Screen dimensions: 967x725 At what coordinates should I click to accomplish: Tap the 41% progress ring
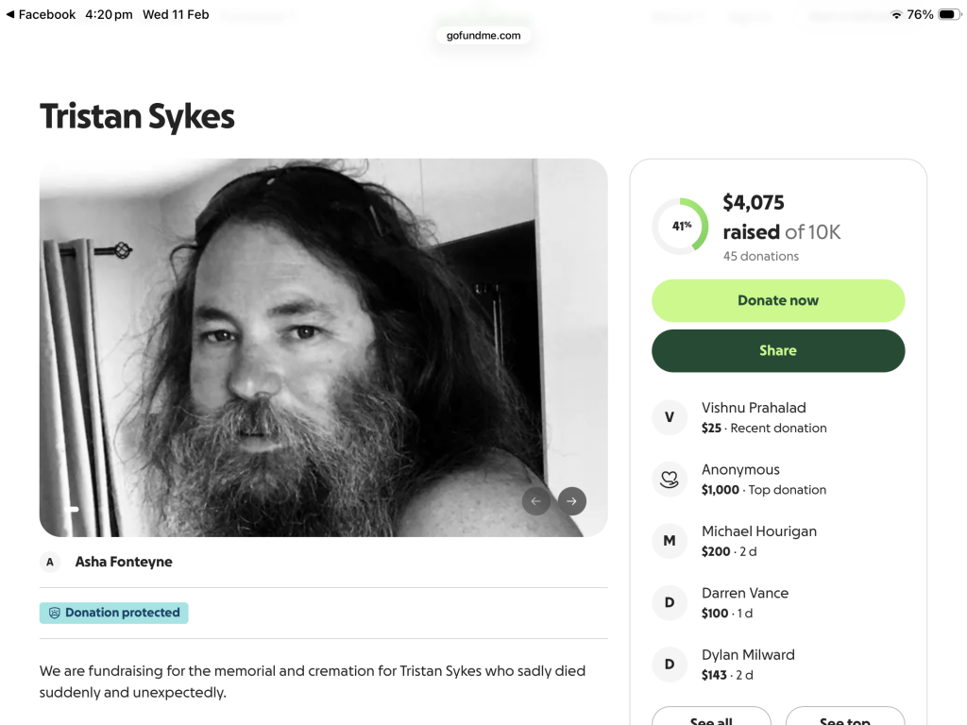point(680,227)
